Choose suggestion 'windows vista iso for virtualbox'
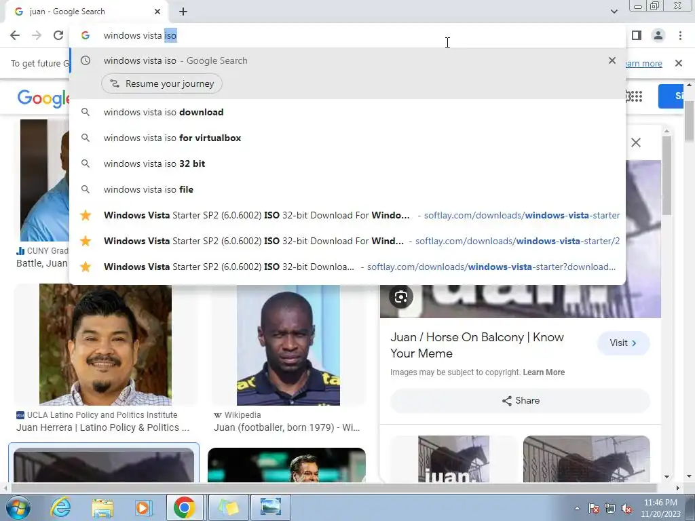 coord(347,138)
